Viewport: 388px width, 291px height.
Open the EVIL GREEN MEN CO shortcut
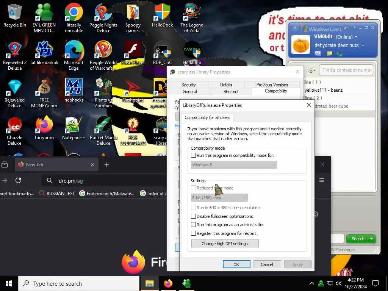(44, 18)
